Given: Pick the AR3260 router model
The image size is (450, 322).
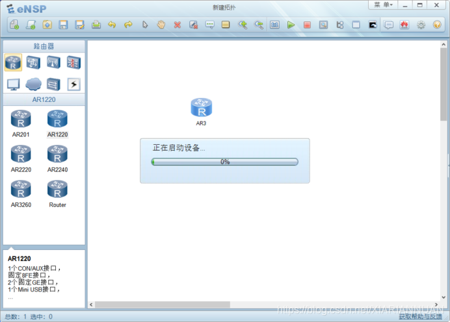Looking at the screenshot, I should click(x=21, y=194).
